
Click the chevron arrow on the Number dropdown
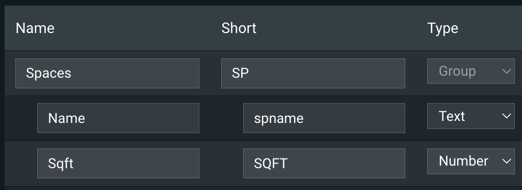pos(506,161)
